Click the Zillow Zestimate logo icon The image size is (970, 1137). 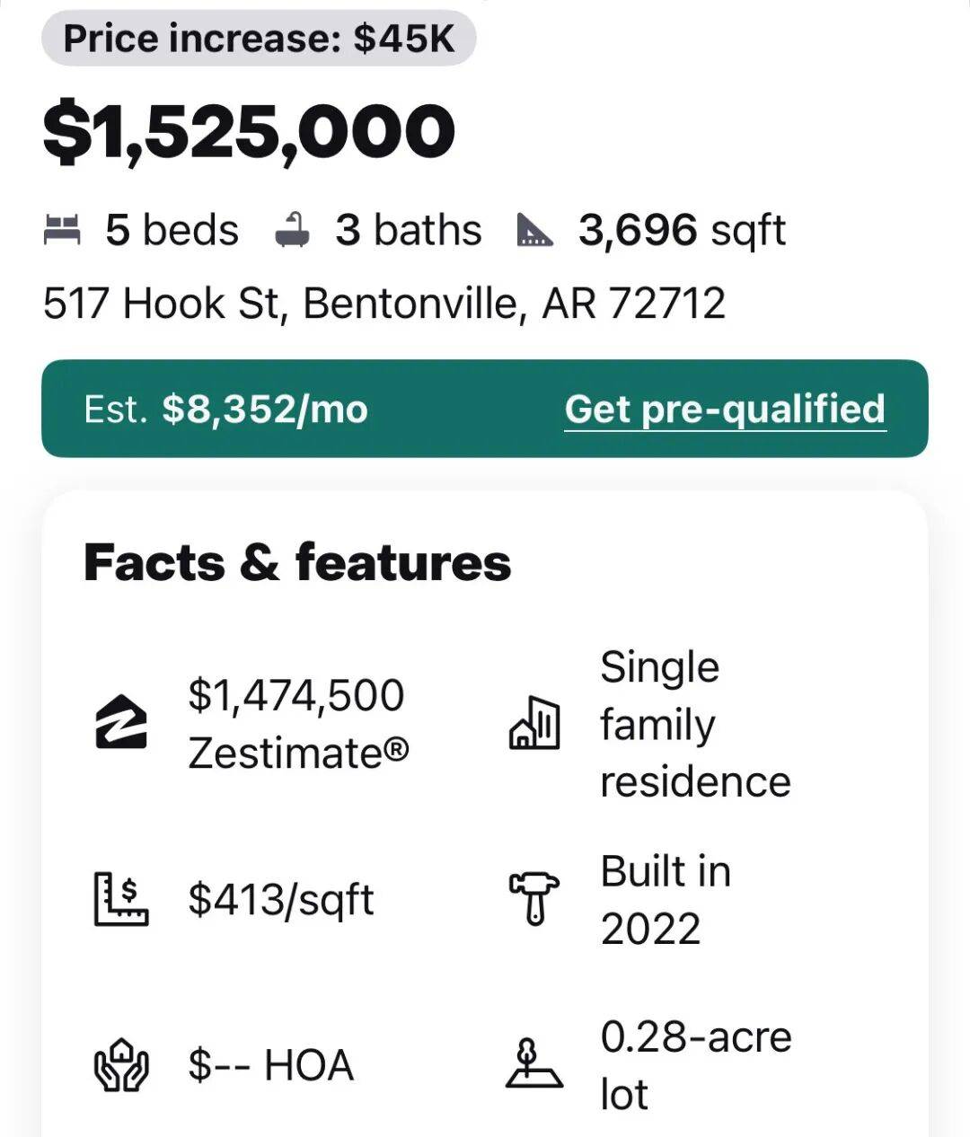point(121,721)
